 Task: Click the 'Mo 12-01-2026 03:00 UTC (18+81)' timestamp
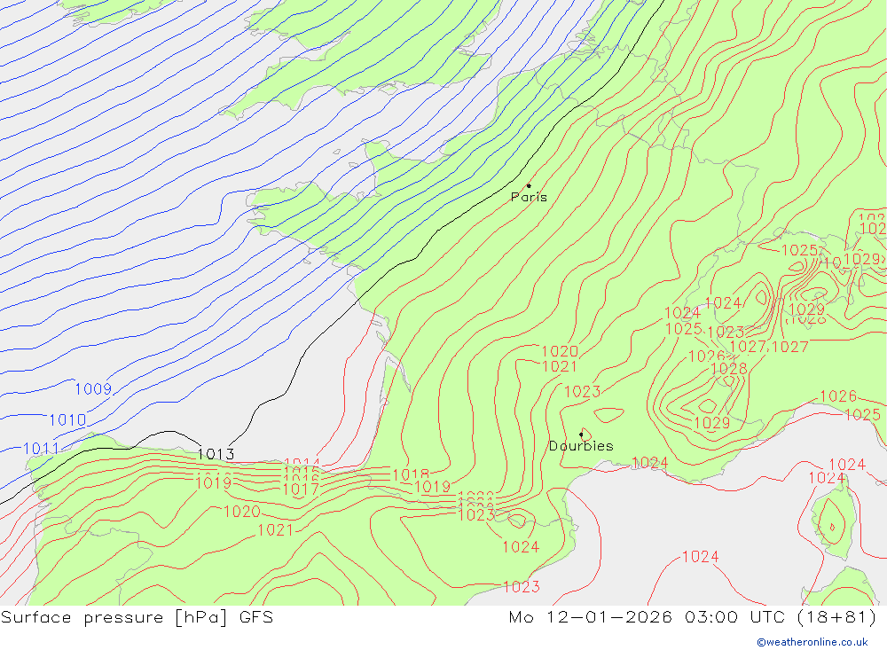point(693,617)
